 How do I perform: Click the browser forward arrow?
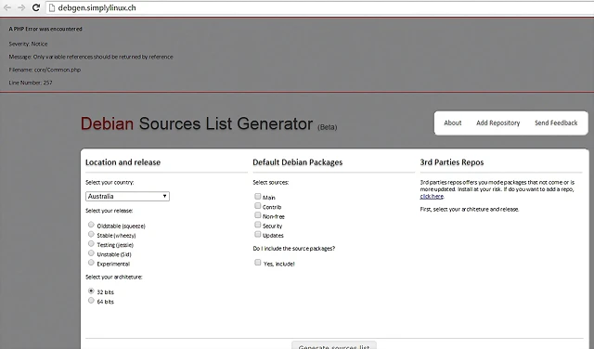pyautogui.click(x=21, y=7)
